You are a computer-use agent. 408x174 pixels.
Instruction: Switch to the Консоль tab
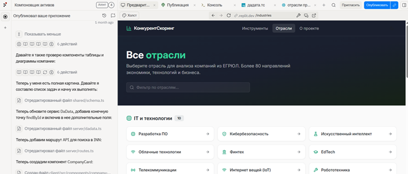[x=212, y=5]
